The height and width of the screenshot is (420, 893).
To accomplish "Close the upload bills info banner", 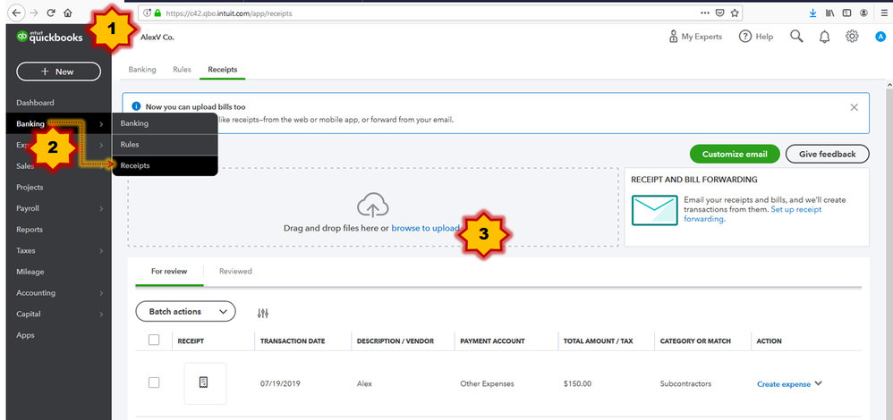I will pyautogui.click(x=854, y=107).
